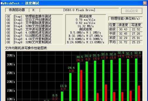Select the H: drive letter field
Viewport: 148px width, 101px height.
34,10
